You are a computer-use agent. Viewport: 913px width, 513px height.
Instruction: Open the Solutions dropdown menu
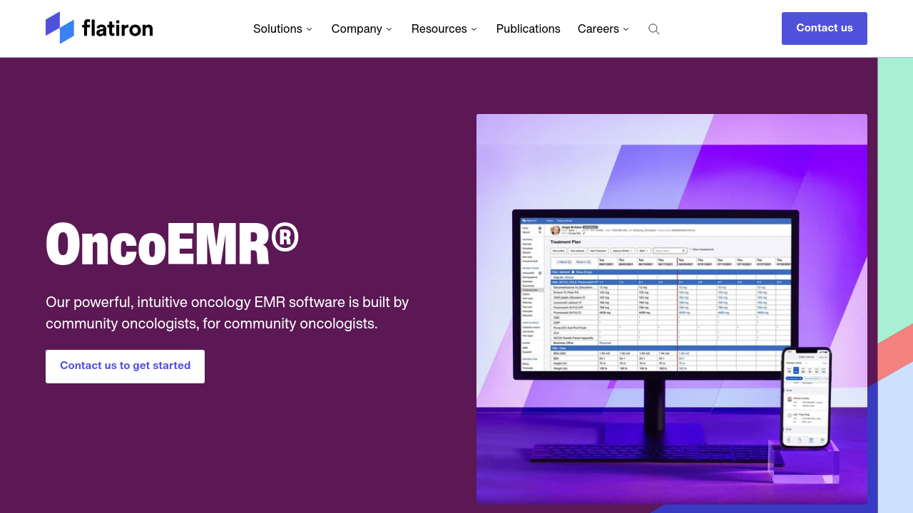[282, 28]
